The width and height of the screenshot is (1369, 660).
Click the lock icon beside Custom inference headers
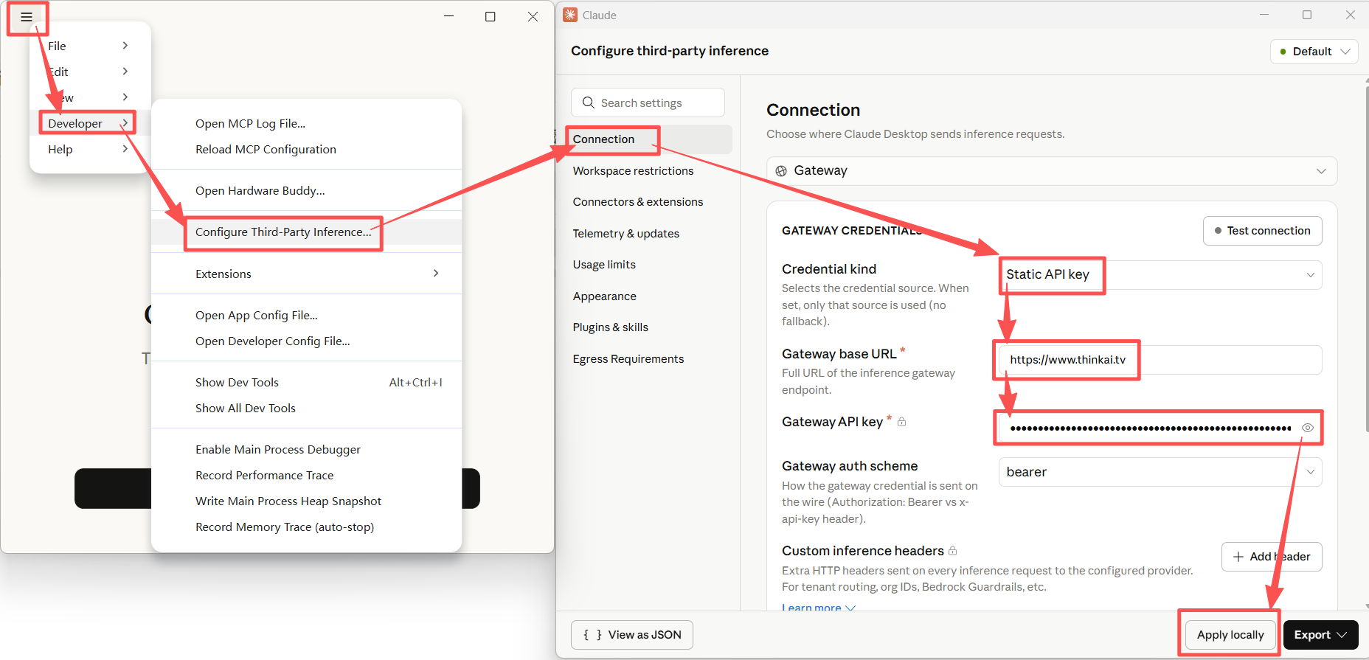[952, 551]
